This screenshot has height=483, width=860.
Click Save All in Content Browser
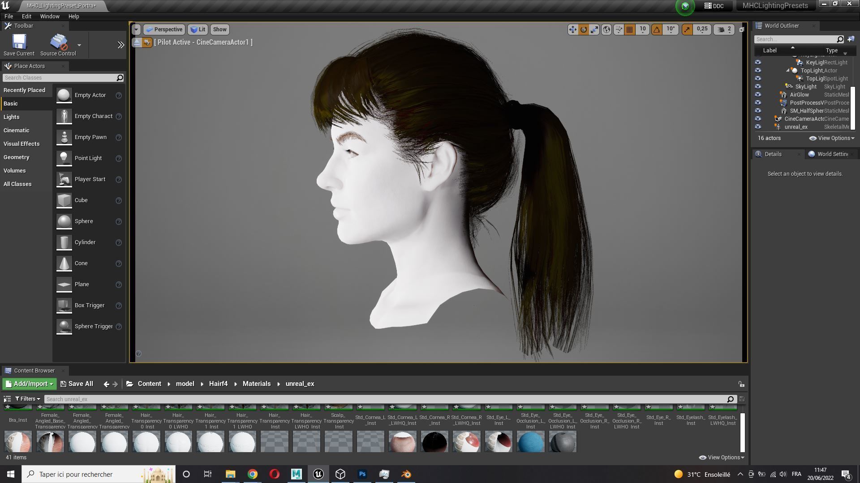point(77,384)
